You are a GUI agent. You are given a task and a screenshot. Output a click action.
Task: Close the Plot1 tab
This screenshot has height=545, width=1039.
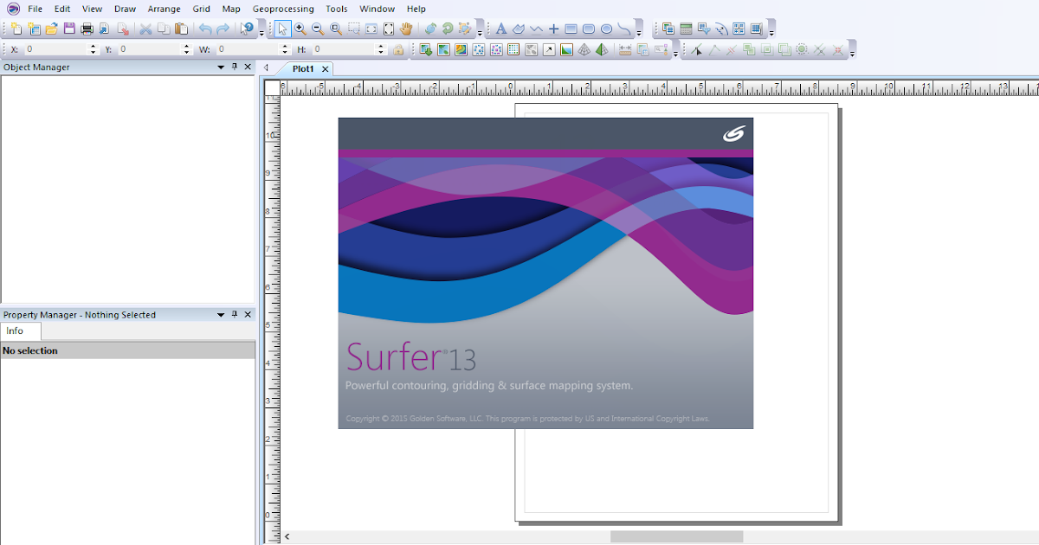[x=326, y=68]
